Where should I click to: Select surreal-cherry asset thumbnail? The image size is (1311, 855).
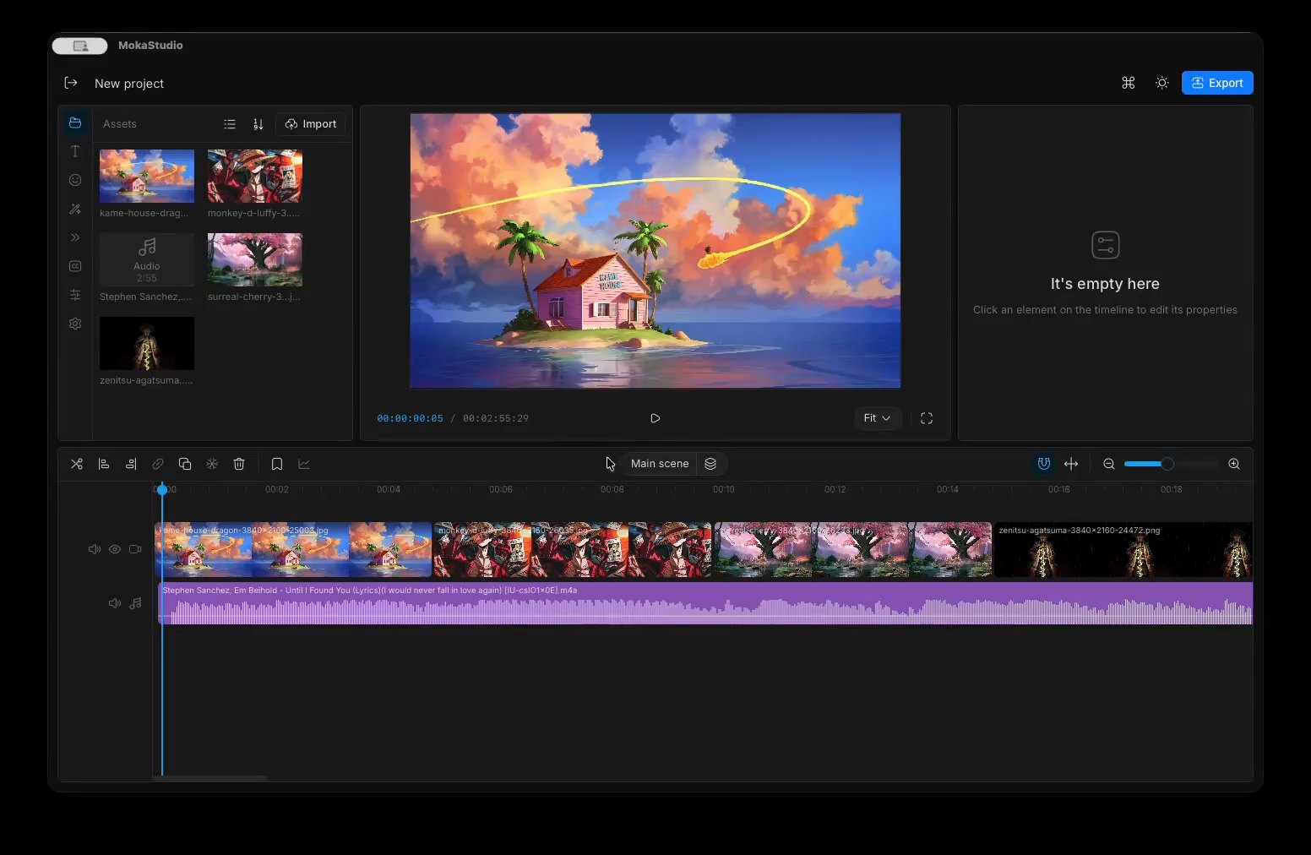tap(255, 259)
